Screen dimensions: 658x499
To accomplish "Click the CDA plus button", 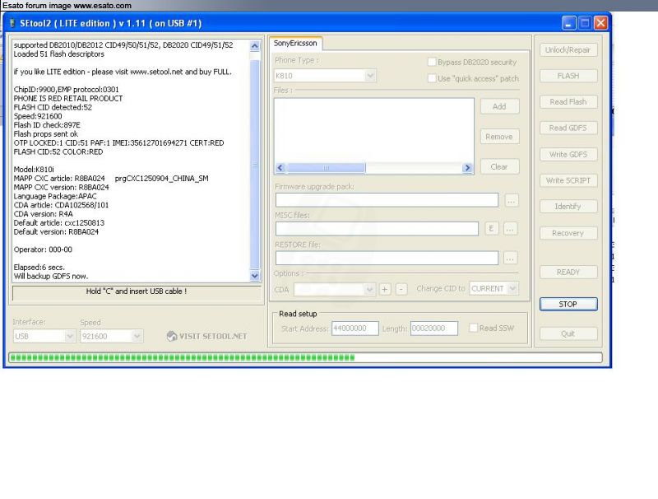I will click(385, 289).
